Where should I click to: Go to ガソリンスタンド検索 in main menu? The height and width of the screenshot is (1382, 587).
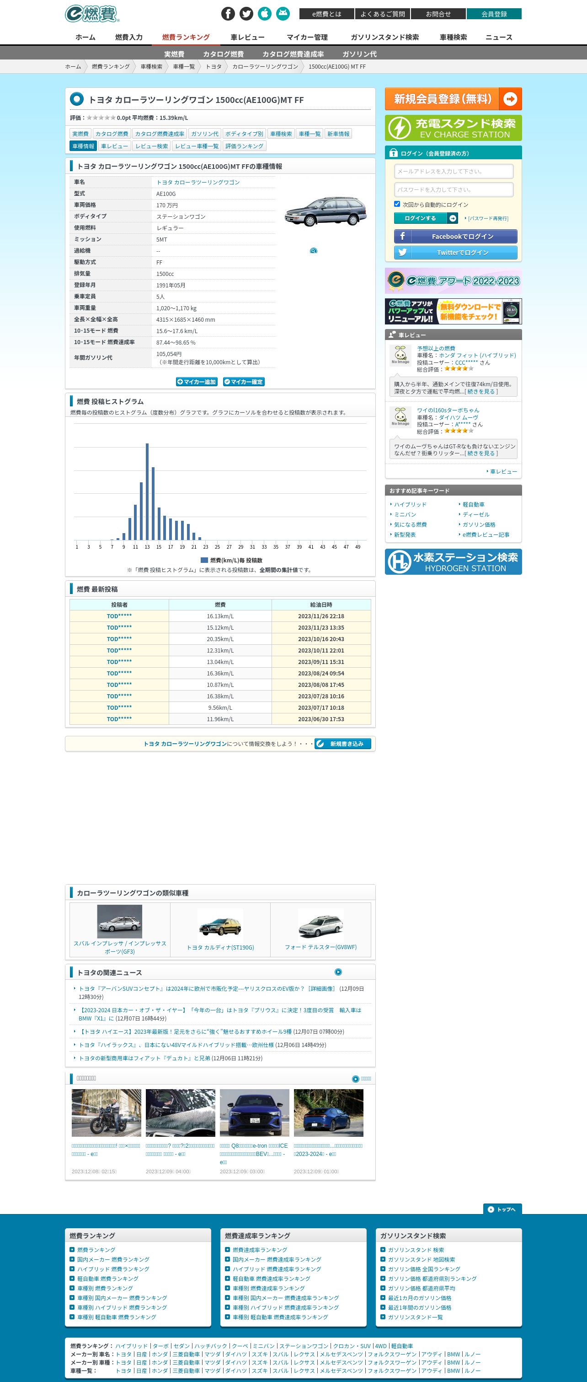[385, 37]
